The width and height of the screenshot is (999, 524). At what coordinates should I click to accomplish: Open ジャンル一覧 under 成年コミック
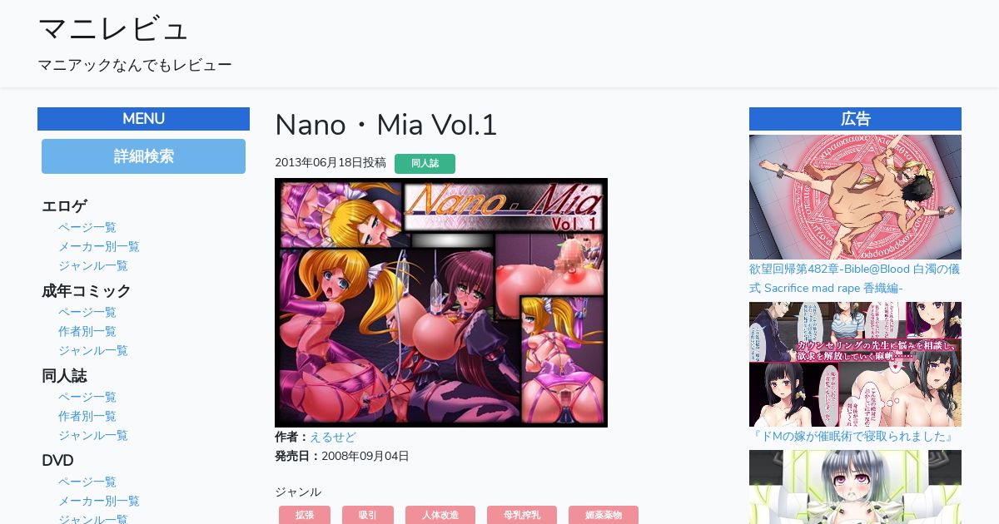93,350
